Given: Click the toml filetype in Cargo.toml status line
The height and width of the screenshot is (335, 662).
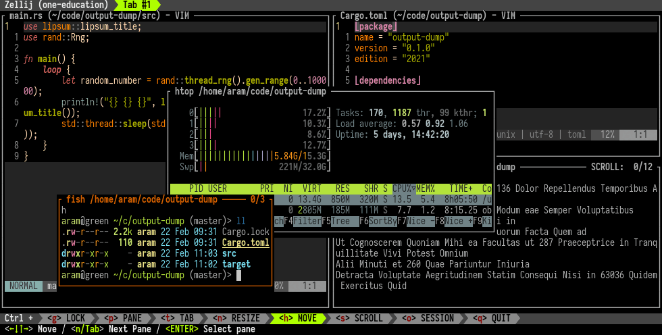Looking at the screenshot, I should [x=577, y=134].
